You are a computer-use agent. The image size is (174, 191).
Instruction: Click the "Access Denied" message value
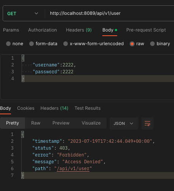coord(83,162)
